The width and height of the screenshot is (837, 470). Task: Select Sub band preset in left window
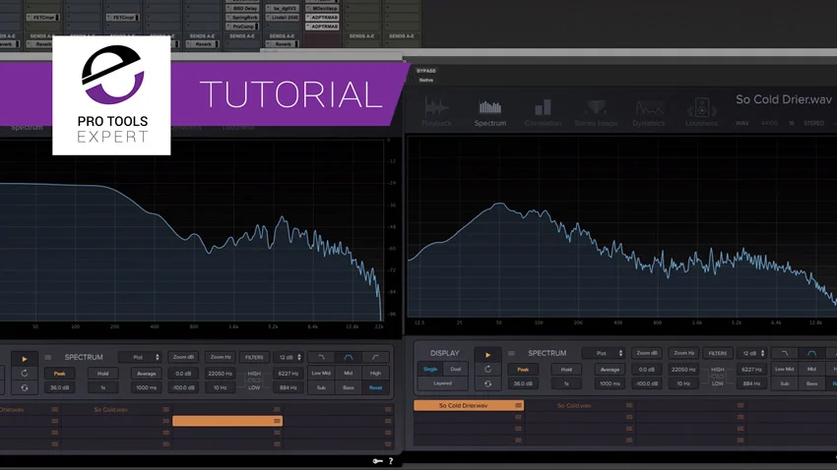point(321,387)
